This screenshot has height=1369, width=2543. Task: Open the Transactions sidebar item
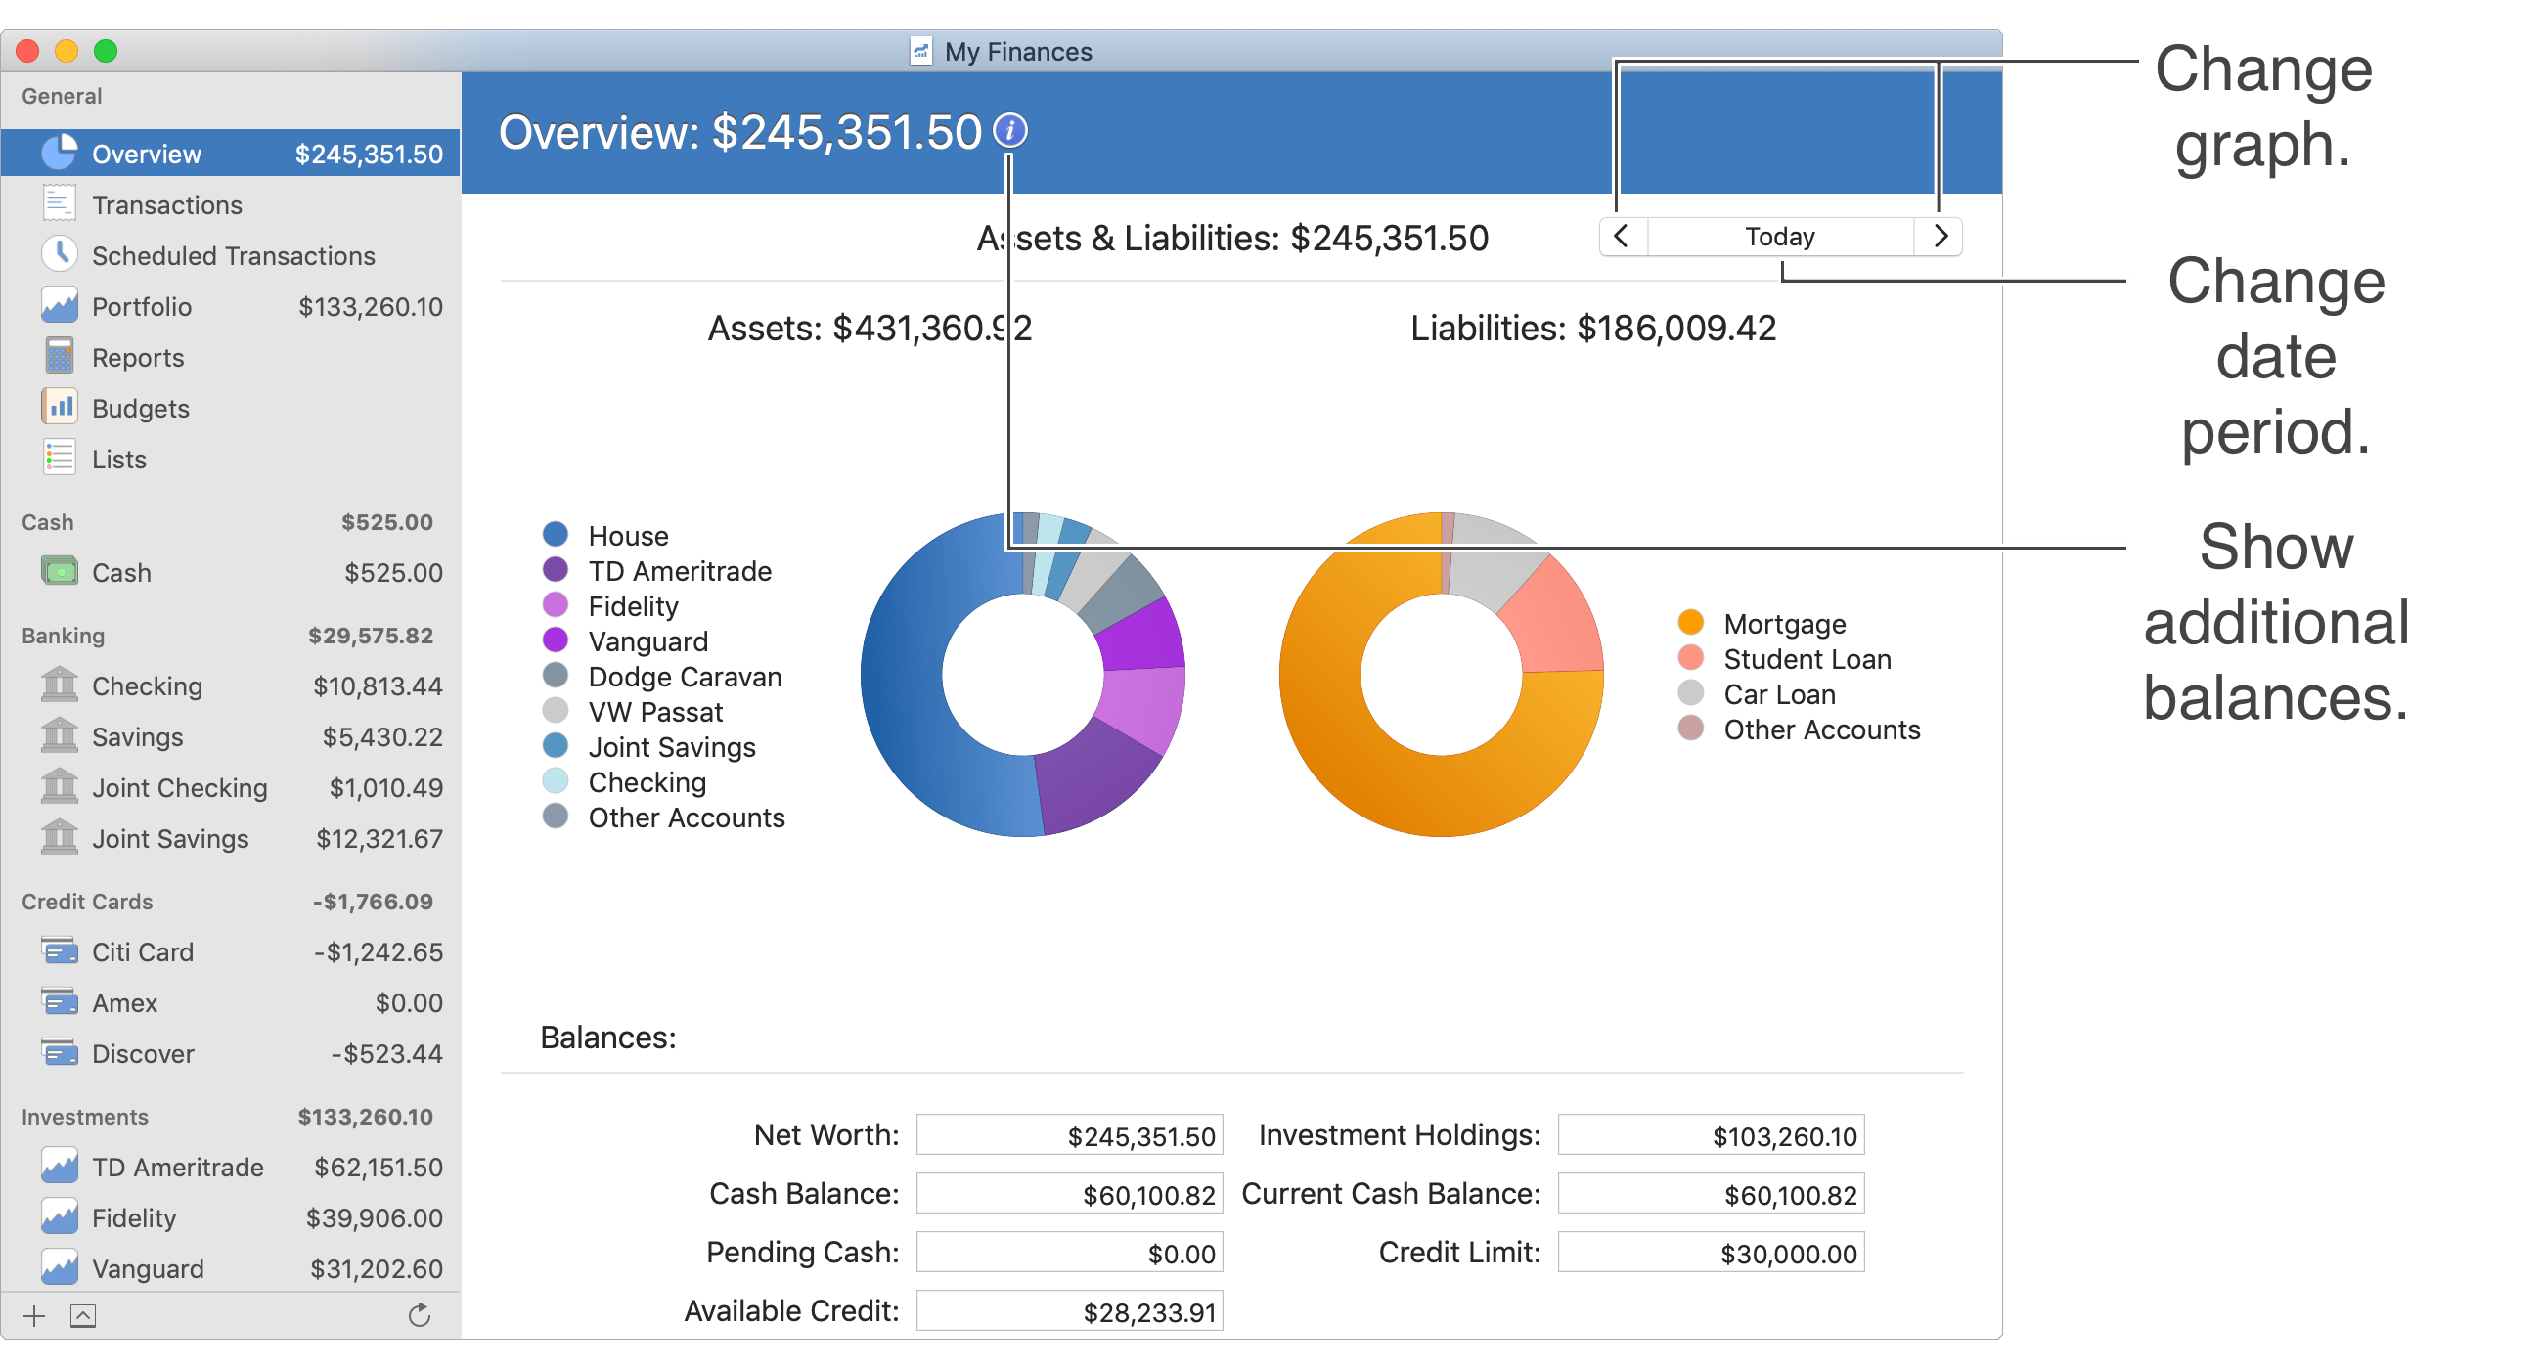pyautogui.click(x=167, y=205)
